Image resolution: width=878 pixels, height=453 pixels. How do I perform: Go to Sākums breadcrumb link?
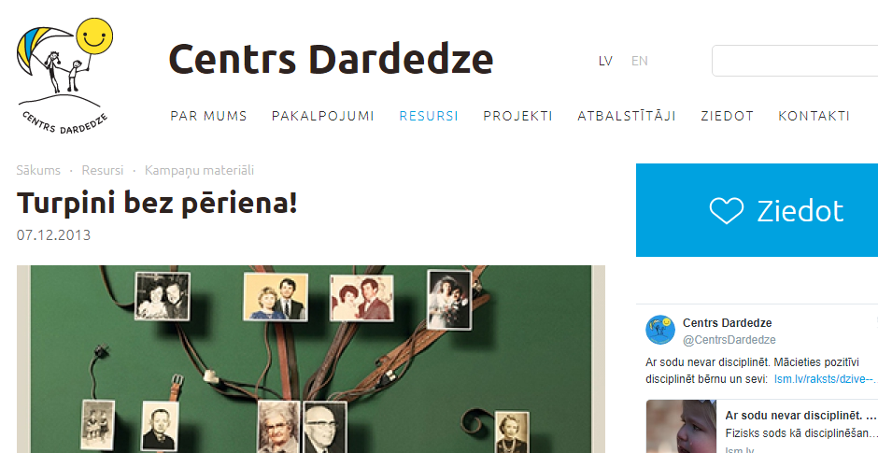click(38, 170)
